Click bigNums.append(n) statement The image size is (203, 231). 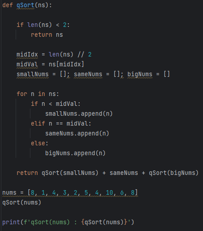[x=75, y=153]
